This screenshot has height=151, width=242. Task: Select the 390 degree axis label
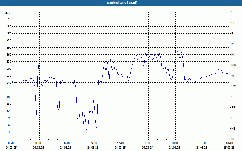point(9,48)
